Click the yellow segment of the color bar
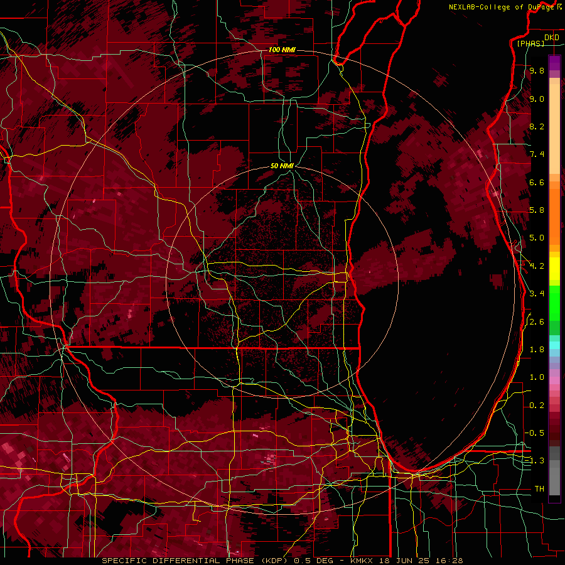The image size is (565, 565). click(554, 269)
